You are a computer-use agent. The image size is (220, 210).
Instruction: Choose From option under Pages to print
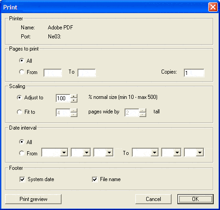22,72
